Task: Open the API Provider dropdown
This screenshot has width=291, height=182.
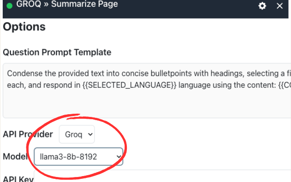Action: [77, 134]
